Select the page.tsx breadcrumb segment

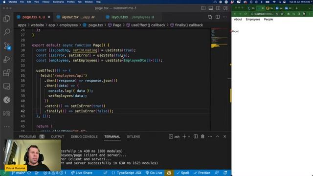(x=93, y=25)
